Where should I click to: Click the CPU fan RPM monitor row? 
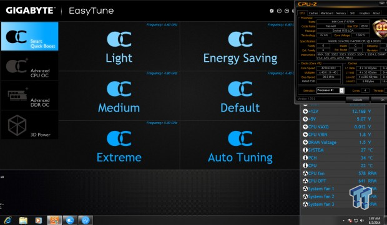340,173
